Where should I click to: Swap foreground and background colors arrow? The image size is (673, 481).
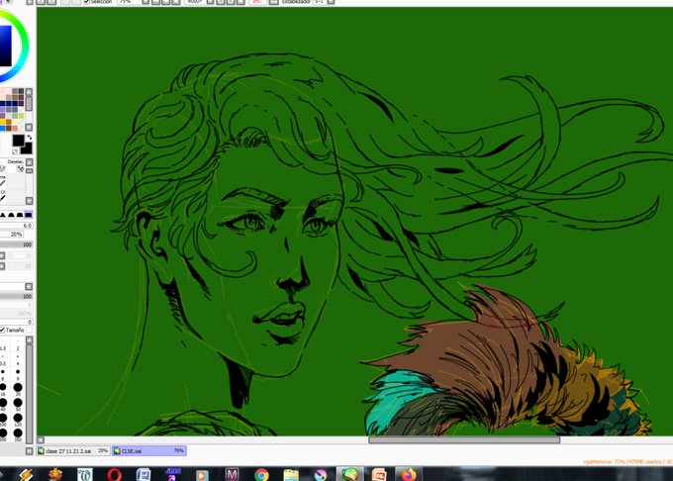[29, 138]
